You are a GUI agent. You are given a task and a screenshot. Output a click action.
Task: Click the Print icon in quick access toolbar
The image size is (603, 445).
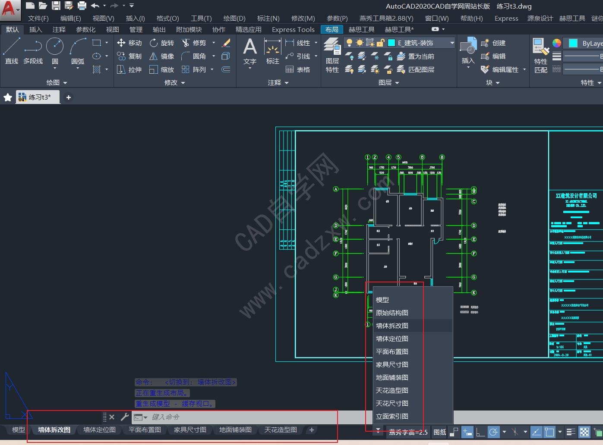[x=82, y=6]
